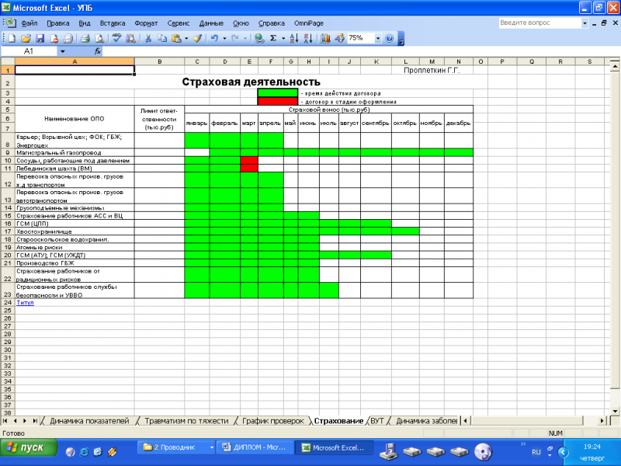Switch to the Динамика показателей sheet

click(x=89, y=421)
